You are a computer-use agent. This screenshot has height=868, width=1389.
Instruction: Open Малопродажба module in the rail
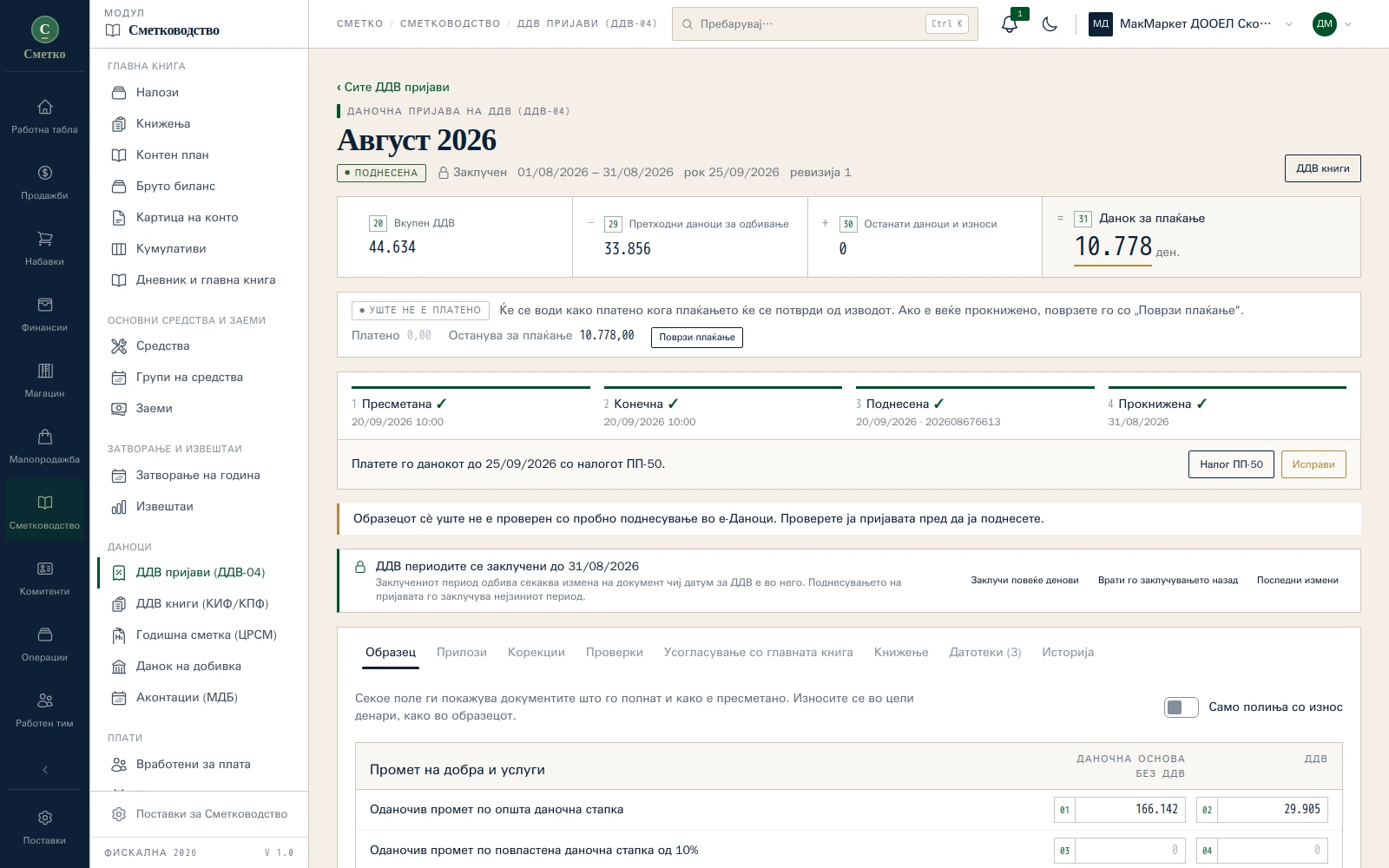pos(44,446)
